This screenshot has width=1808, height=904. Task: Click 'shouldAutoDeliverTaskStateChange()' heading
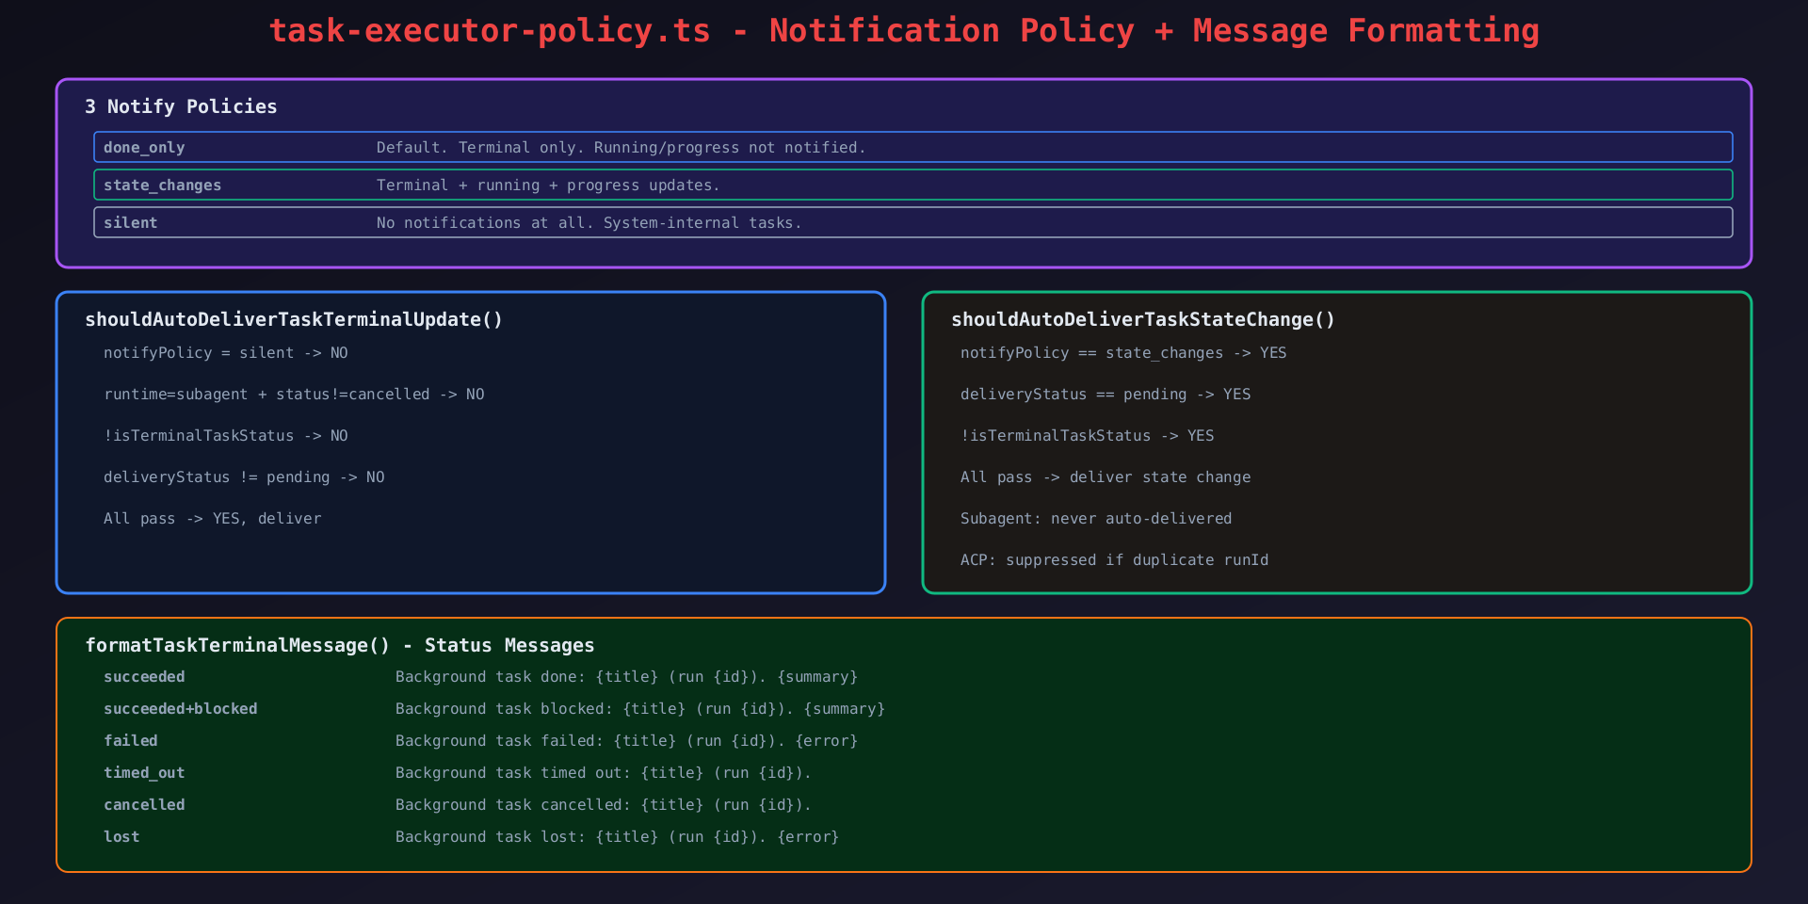click(1143, 319)
